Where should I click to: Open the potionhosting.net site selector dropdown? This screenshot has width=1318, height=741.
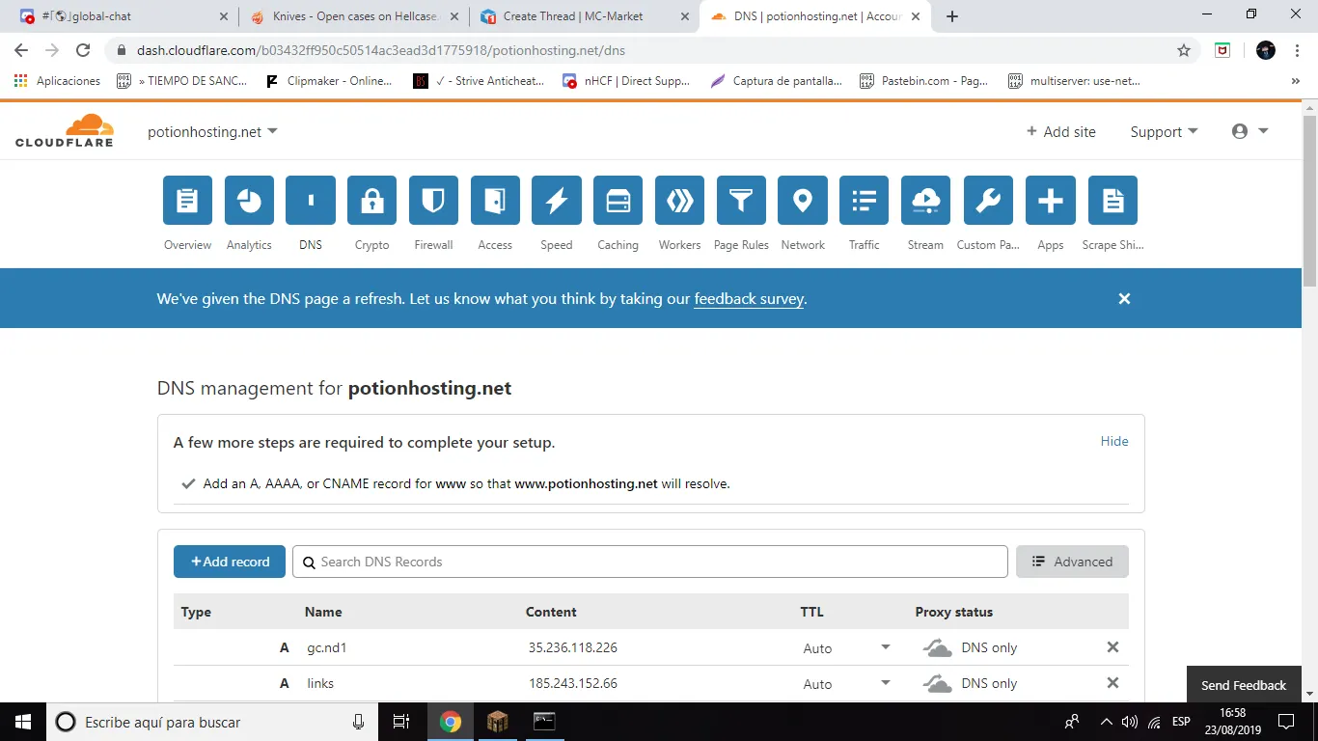pyautogui.click(x=212, y=132)
